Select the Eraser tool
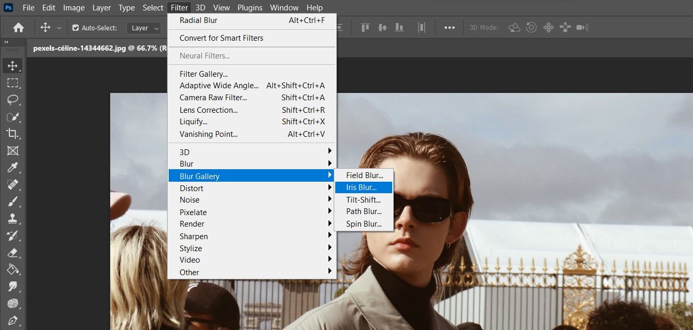The image size is (693, 330). pyautogui.click(x=13, y=252)
